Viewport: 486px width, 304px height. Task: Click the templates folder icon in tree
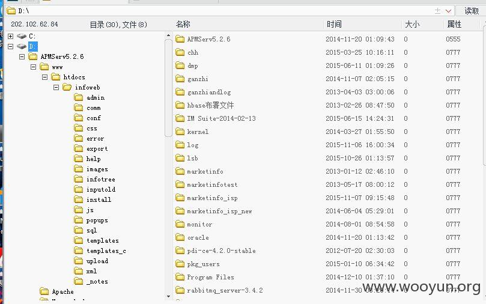[x=79, y=240]
